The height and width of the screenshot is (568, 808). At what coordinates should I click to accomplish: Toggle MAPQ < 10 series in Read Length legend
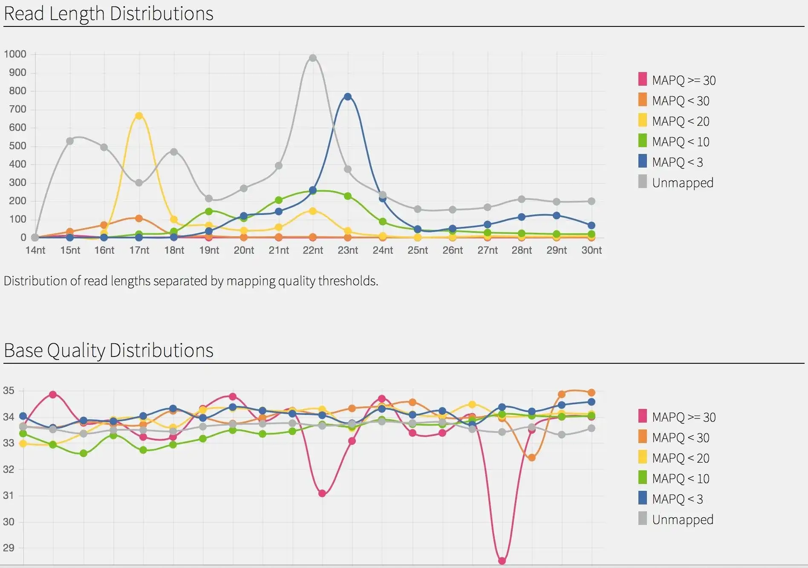click(x=681, y=142)
